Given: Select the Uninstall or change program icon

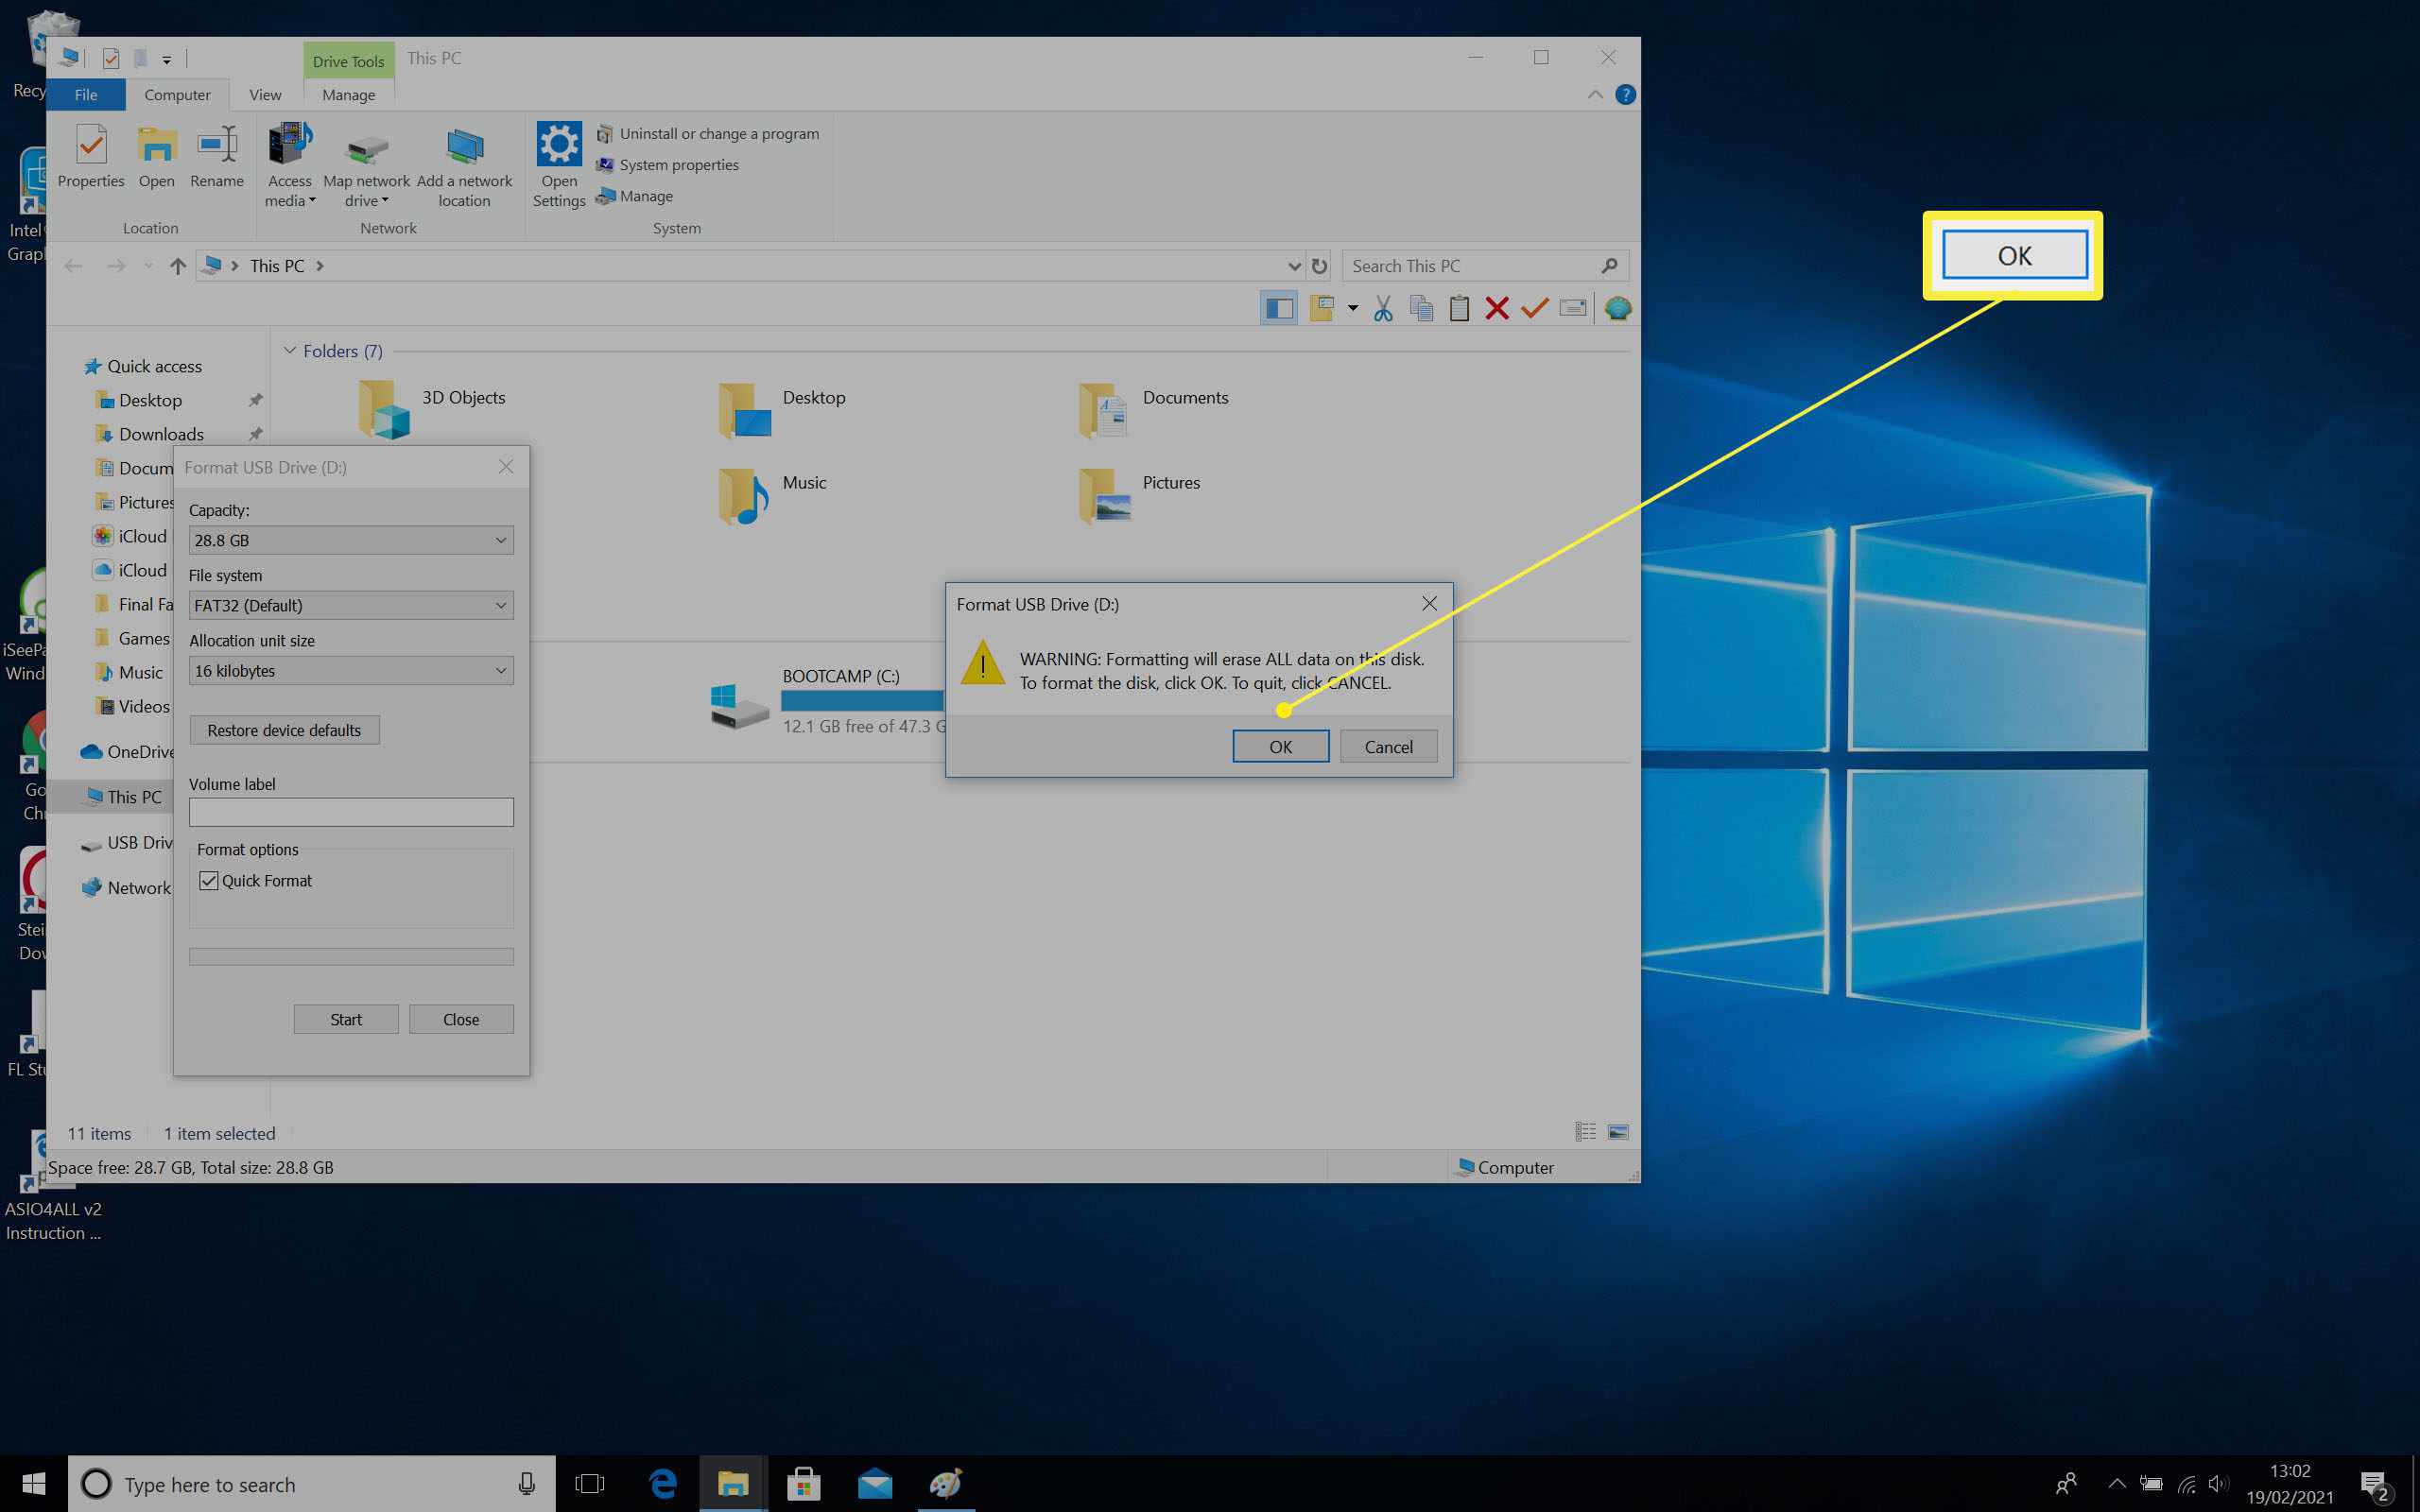Looking at the screenshot, I should [605, 132].
